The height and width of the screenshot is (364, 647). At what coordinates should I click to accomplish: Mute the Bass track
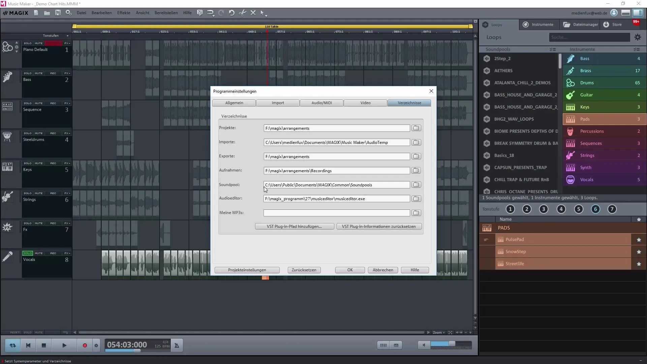click(39, 73)
